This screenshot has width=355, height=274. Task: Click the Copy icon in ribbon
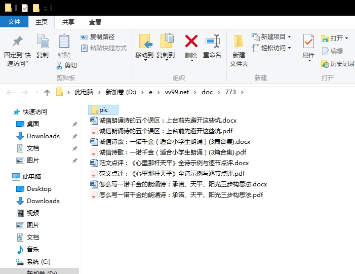(x=43, y=46)
